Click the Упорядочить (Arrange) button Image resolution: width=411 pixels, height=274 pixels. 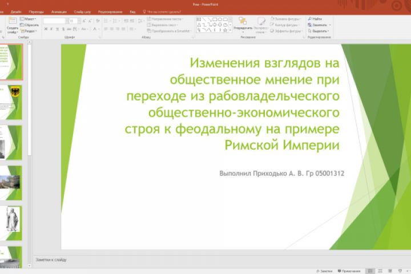(x=243, y=26)
